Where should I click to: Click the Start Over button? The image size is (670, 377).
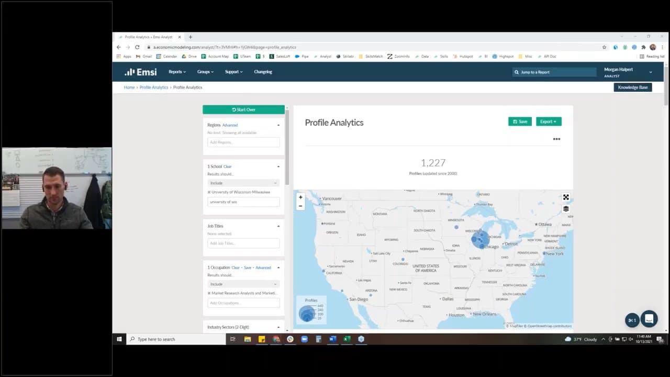click(x=243, y=109)
